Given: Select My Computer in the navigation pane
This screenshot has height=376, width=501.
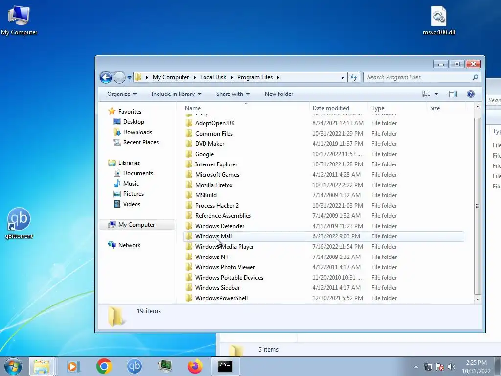Looking at the screenshot, I should (137, 224).
